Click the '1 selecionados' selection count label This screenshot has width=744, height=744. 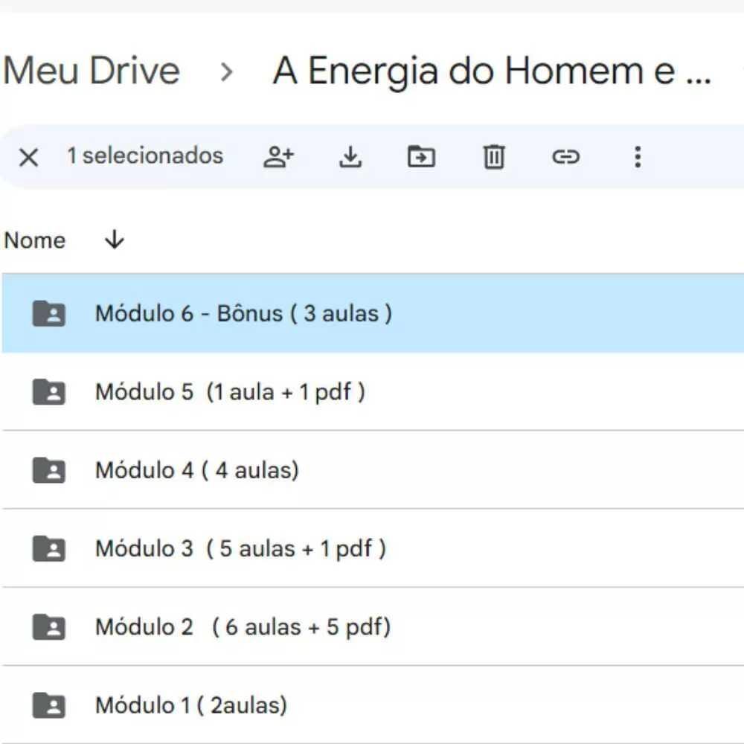click(145, 156)
